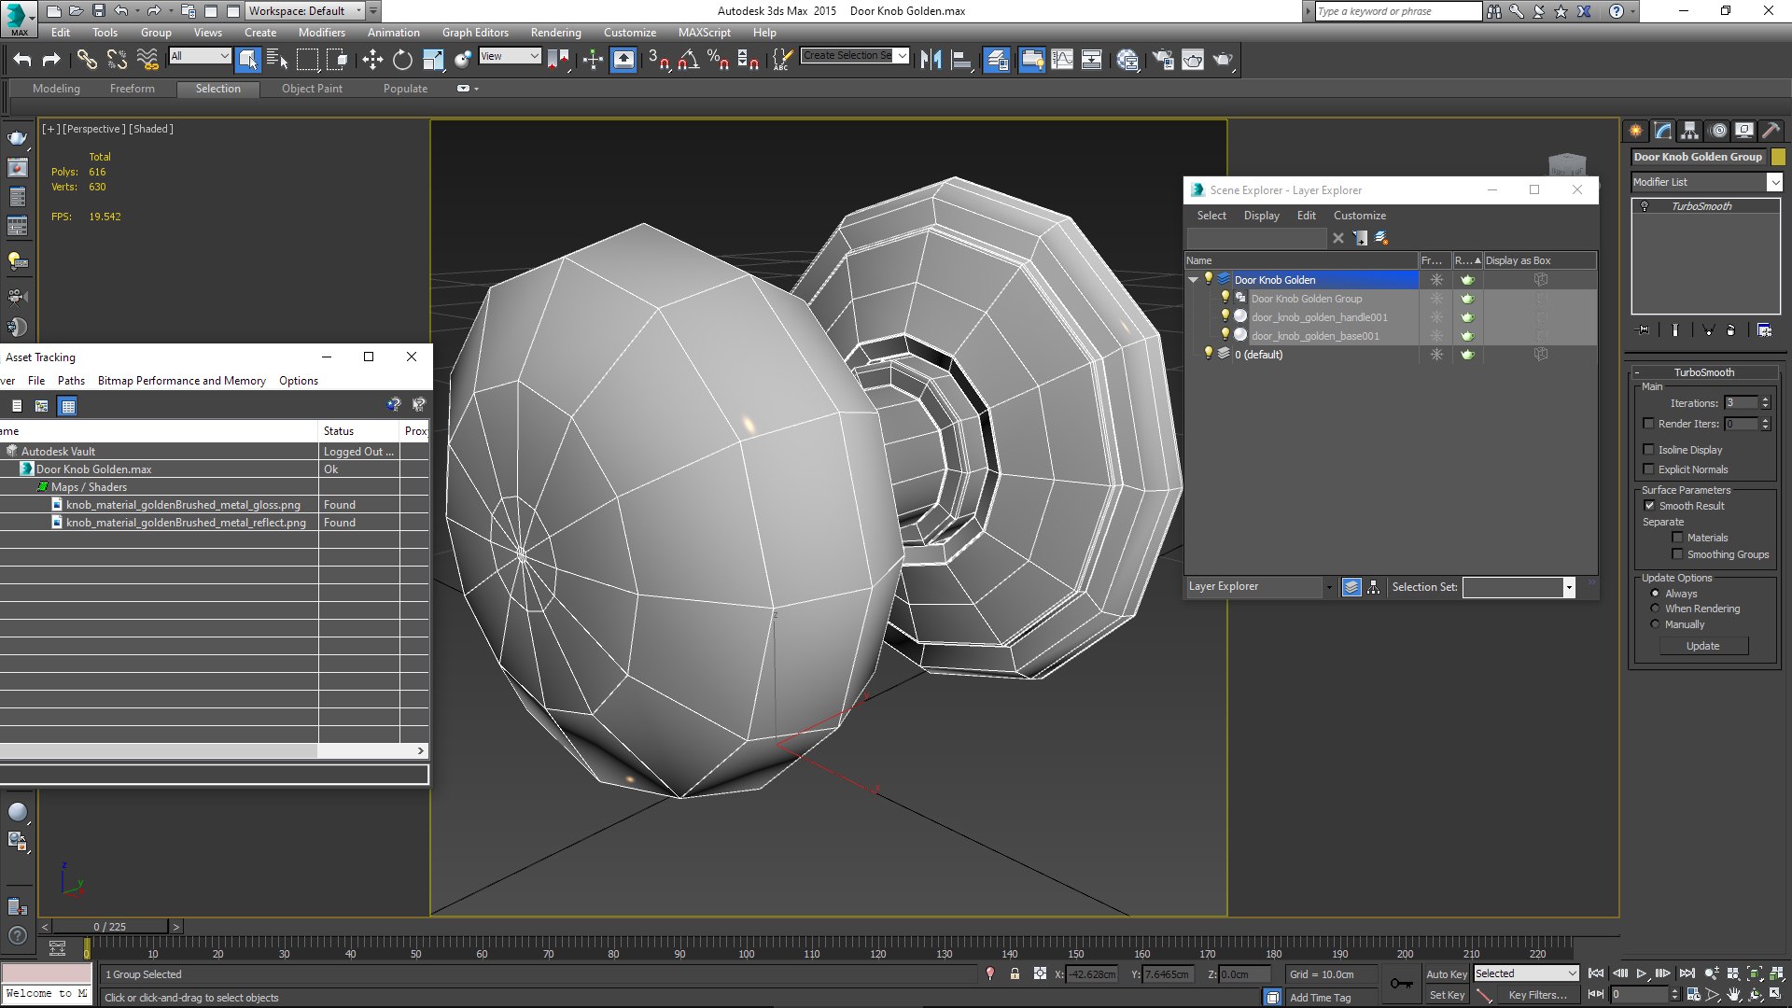This screenshot has height=1008, width=1792.
Task: Click the Key Filters button
Action: (x=1537, y=995)
